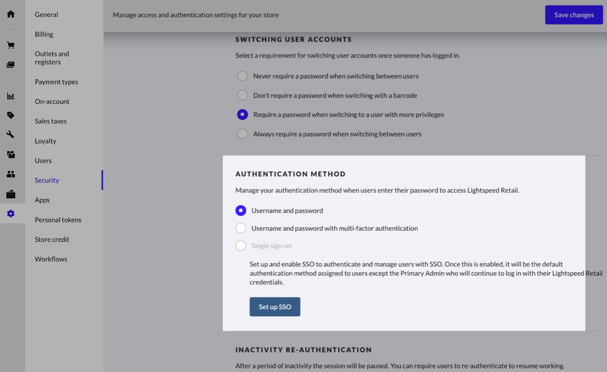Open the Home dashboard icon
The width and height of the screenshot is (607, 372).
click(x=10, y=13)
